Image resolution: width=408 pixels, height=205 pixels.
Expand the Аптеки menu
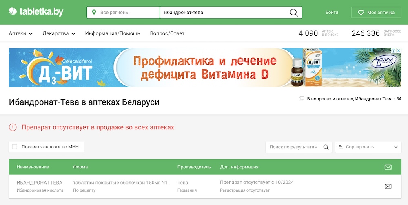click(21, 33)
